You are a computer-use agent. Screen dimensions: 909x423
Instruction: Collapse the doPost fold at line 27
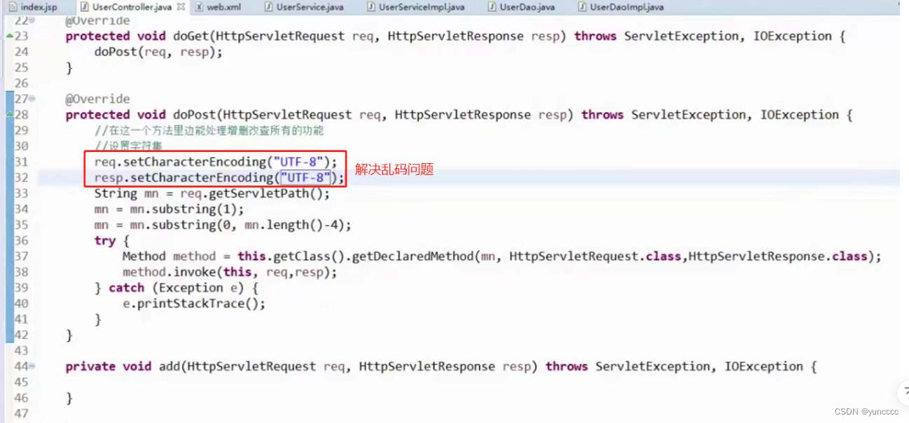point(32,99)
